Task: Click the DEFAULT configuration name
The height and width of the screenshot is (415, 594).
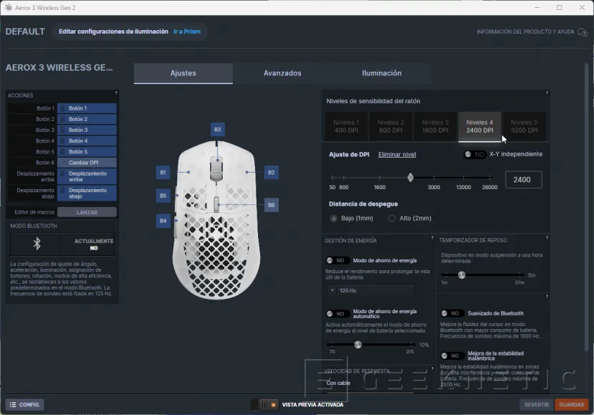Action: click(25, 32)
